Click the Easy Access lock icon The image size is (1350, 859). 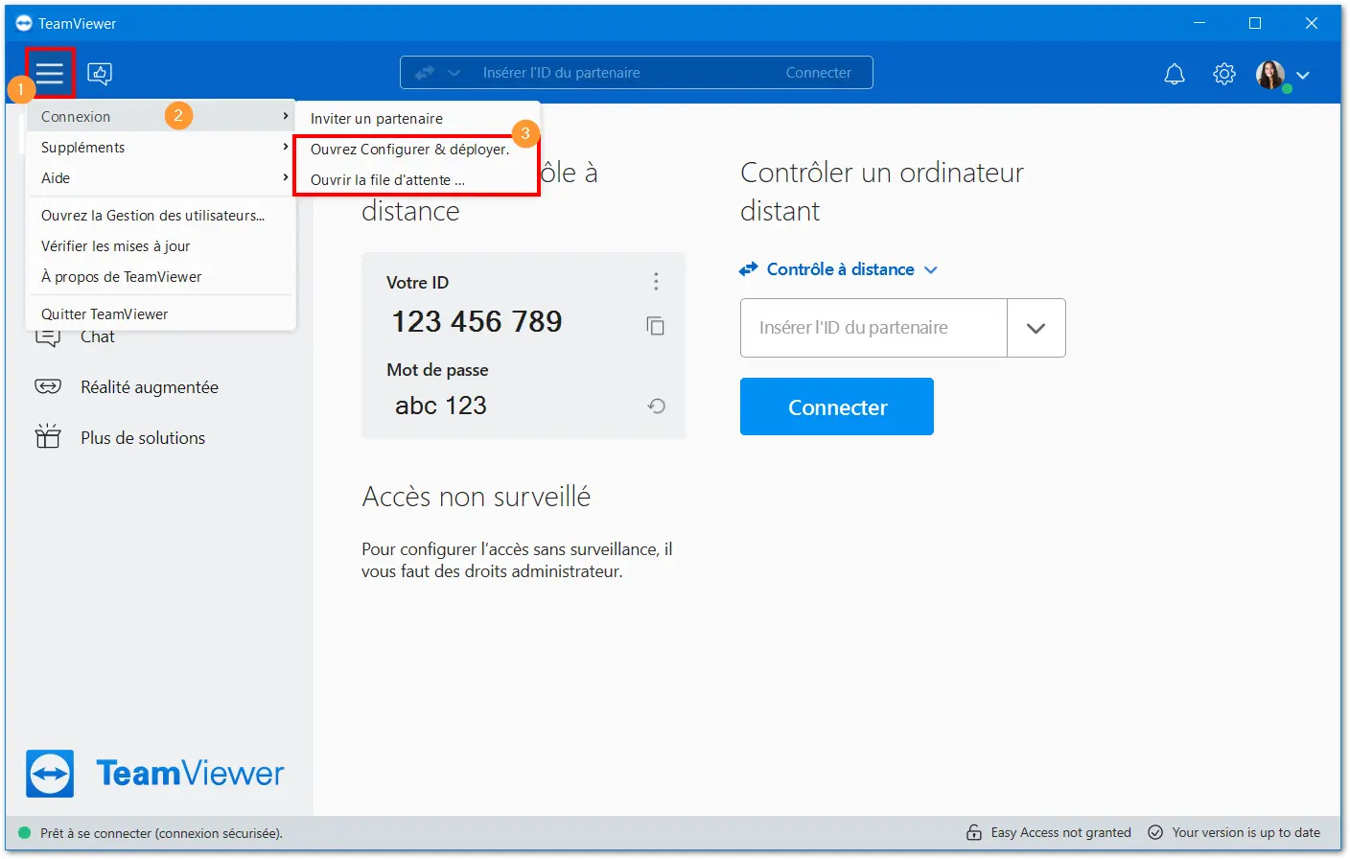click(x=974, y=832)
